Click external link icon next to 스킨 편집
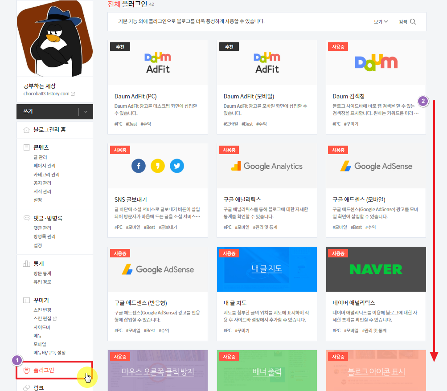 tap(55, 319)
